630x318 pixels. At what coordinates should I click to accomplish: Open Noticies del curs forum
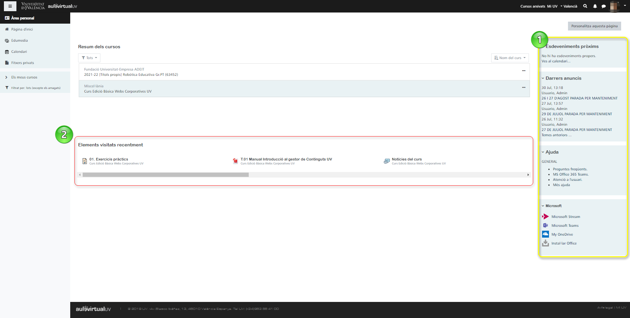[x=407, y=159]
